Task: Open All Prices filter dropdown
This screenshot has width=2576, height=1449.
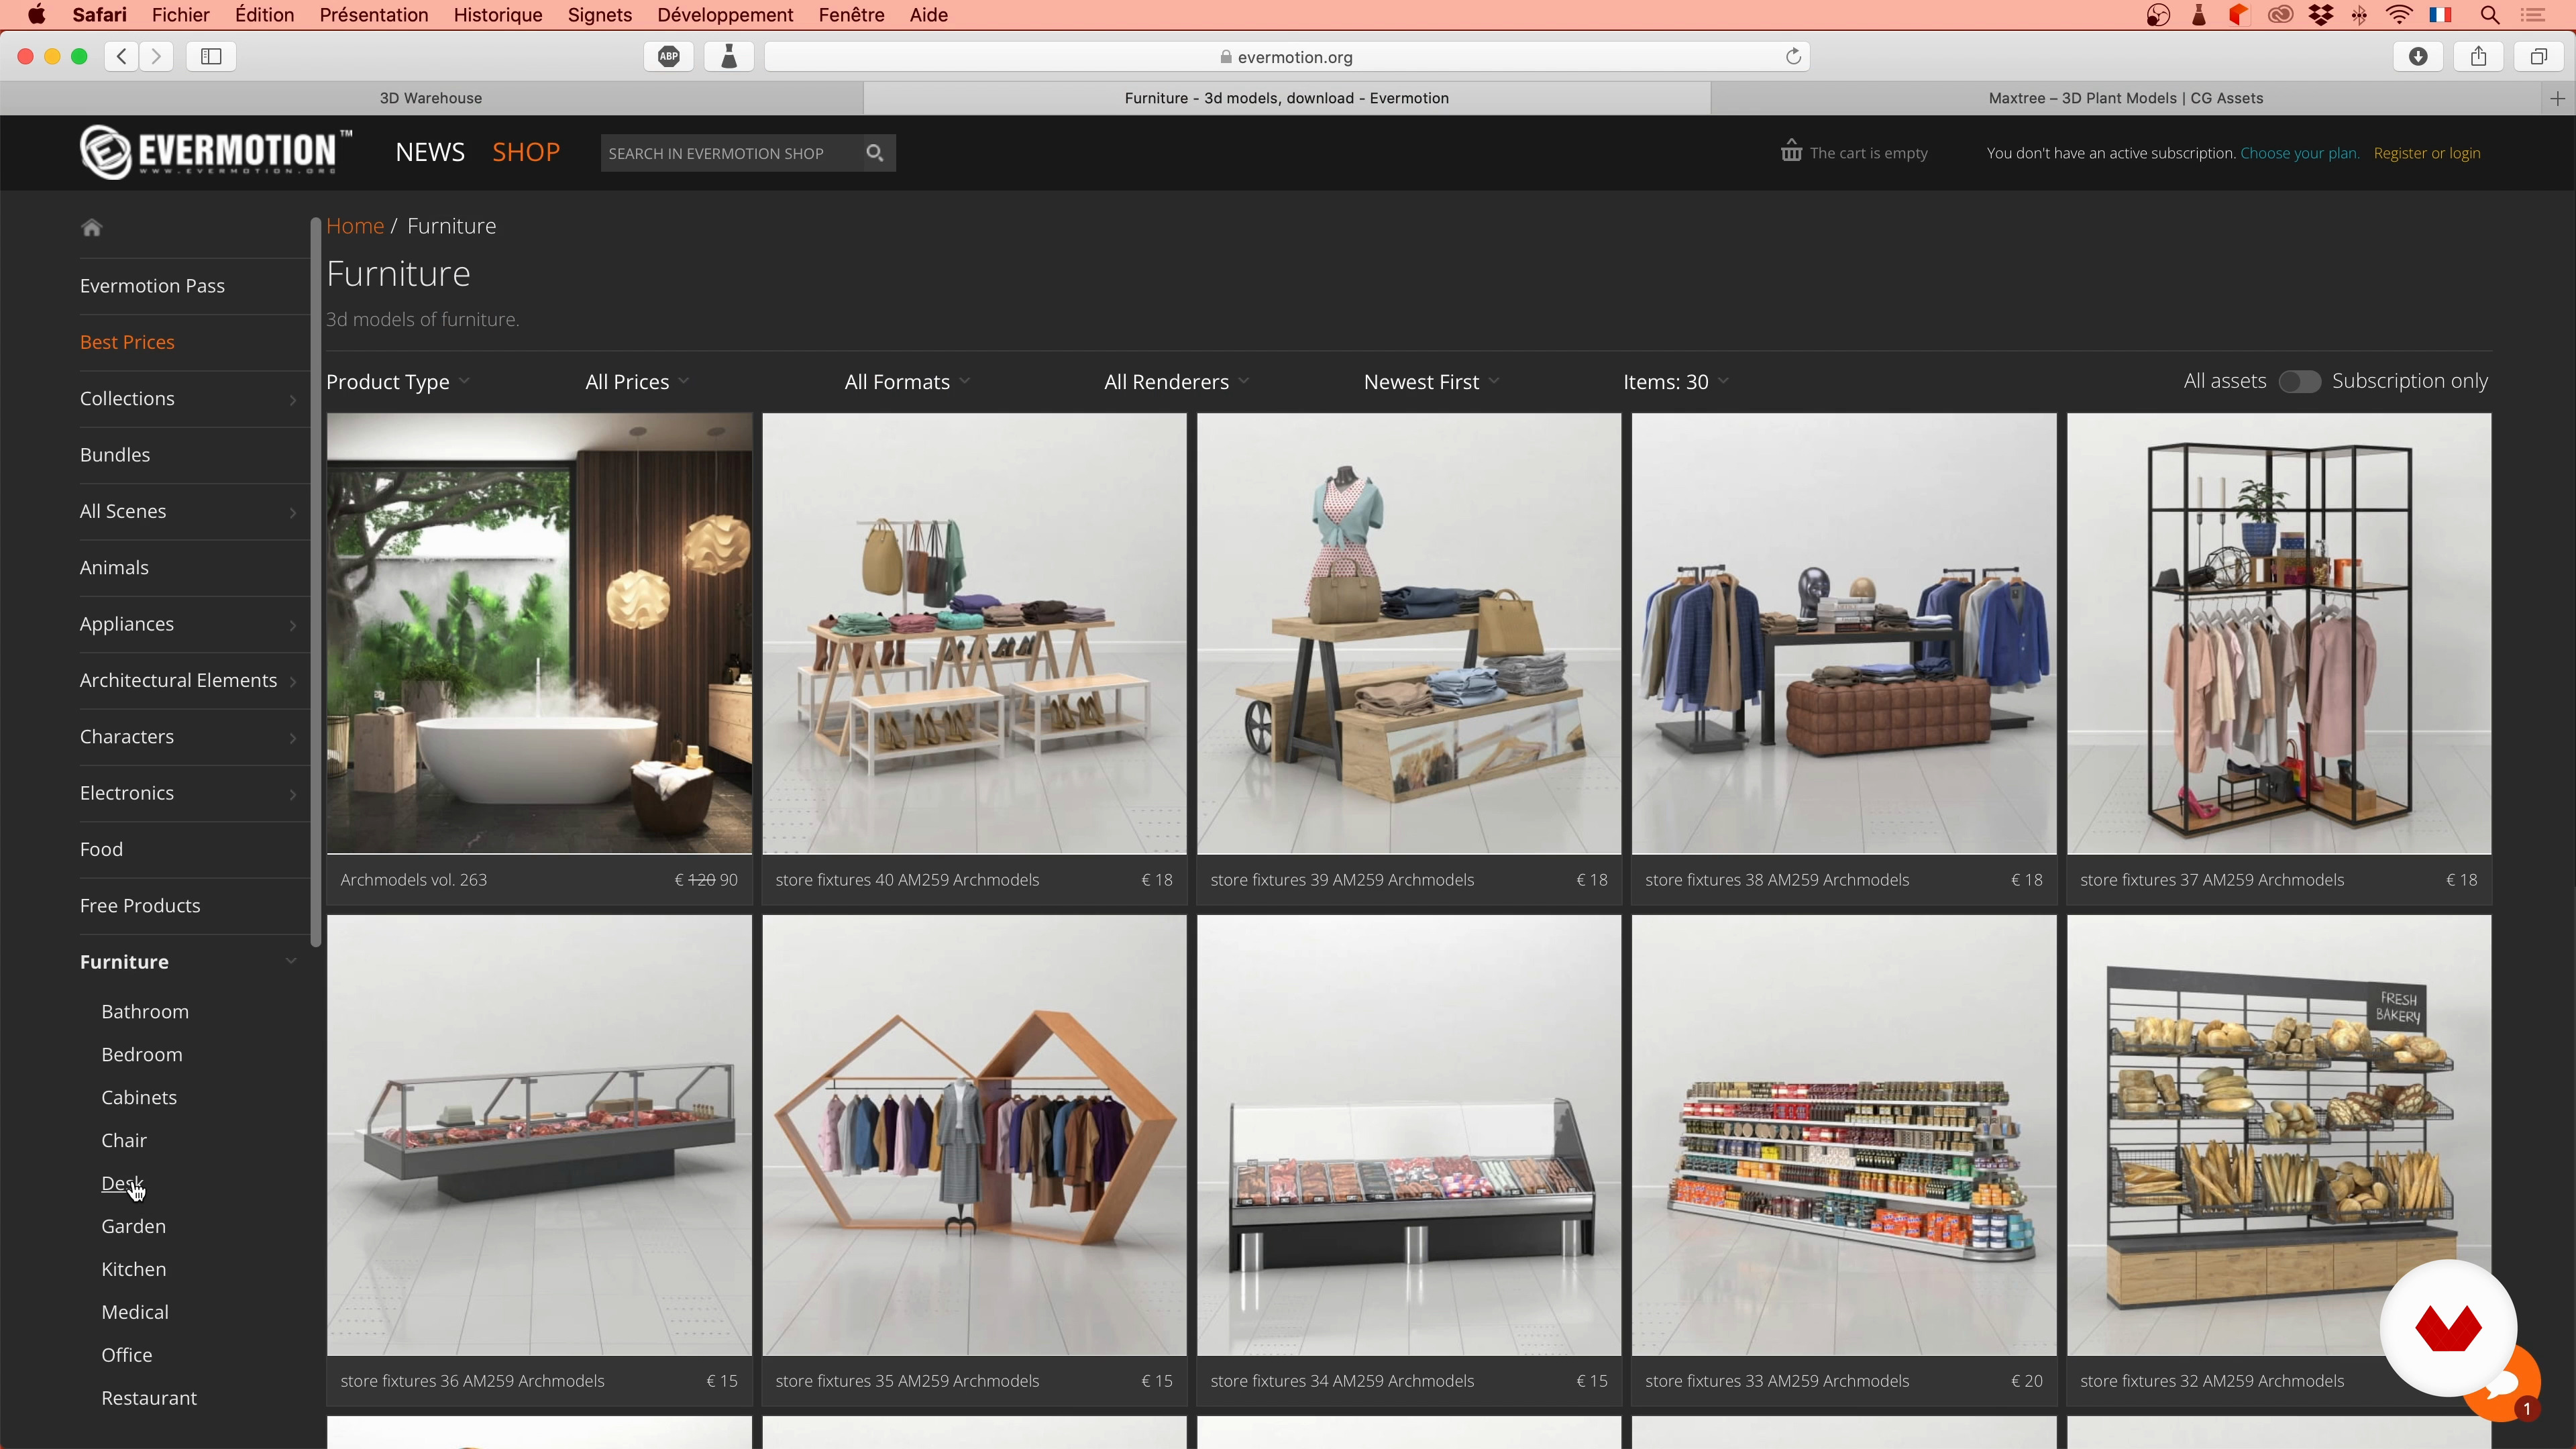Action: pos(637,382)
